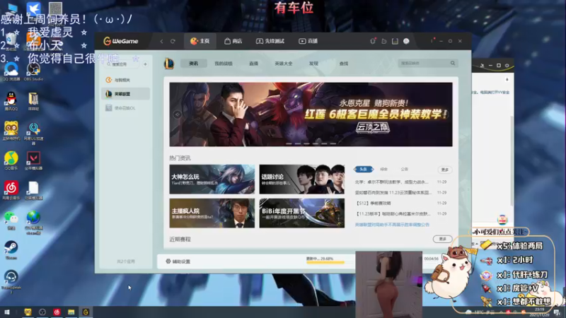Click the scrollbar in the background window
This screenshot has width=566, height=318.
tap(512, 160)
